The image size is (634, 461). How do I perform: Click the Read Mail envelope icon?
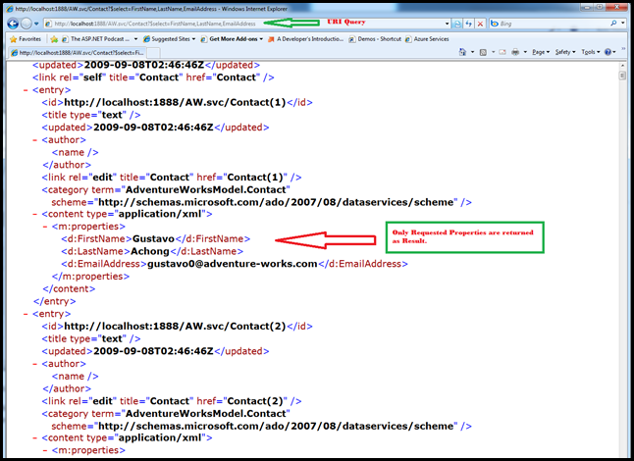[502, 52]
